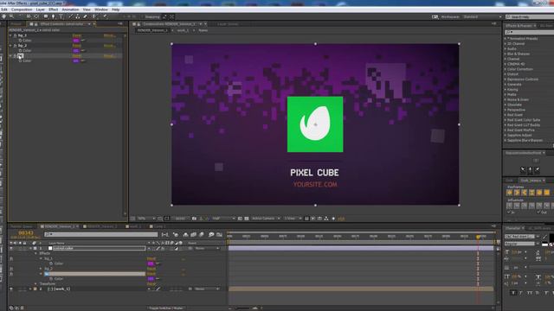Switch to RENDER_Version_2 timeline tab
The height and width of the screenshot is (311, 554).
(x=101, y=226)
